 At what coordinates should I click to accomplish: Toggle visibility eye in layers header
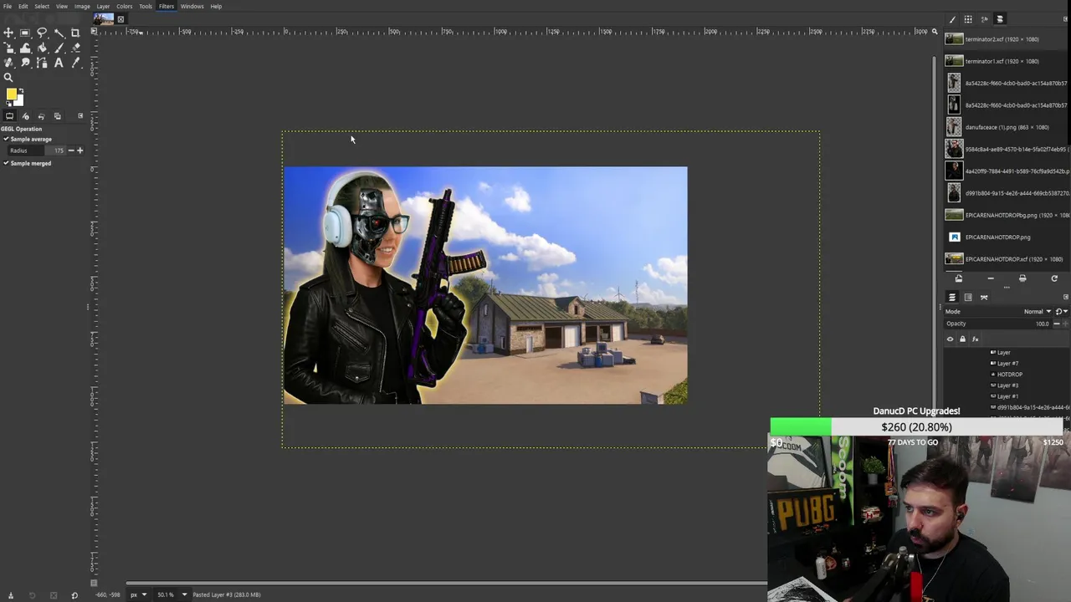950,339
